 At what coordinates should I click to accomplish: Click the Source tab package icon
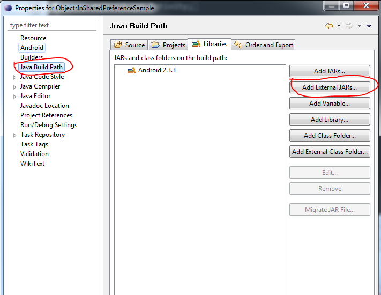tap(118, 45)
